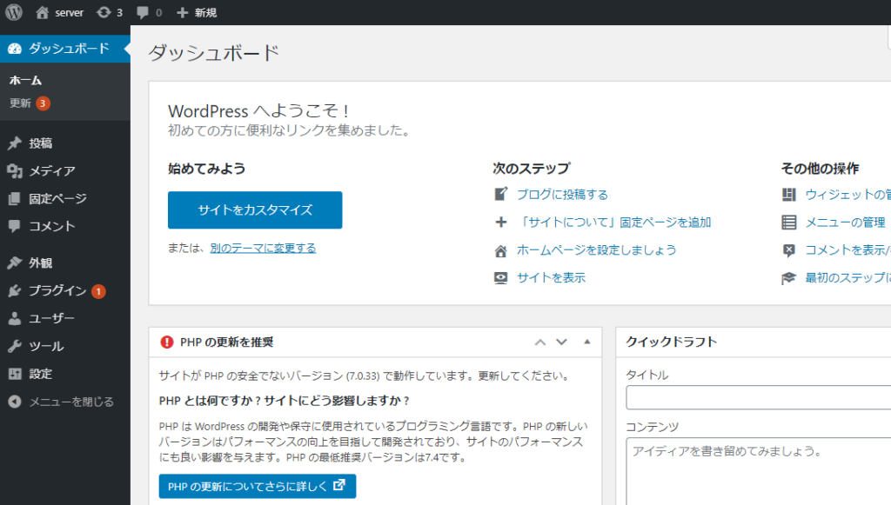The image size is (891, 505).
Task: Open the メニューの管理 link
Action: coord(846,223)
